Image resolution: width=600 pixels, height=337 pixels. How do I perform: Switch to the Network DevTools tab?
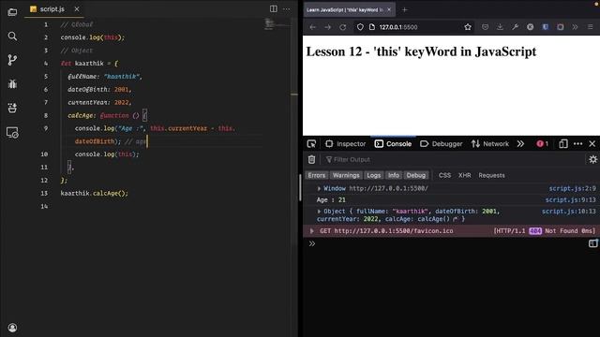(490, 143)
